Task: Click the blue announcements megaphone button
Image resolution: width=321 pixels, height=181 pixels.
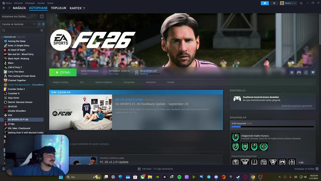Action: click(265, 3)
